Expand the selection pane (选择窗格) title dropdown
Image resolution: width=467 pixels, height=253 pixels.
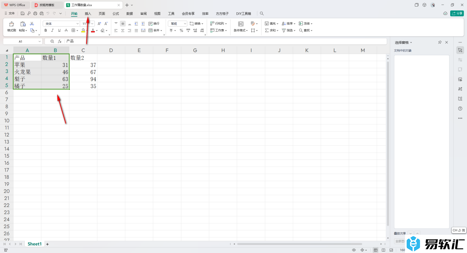click(411, 43)
